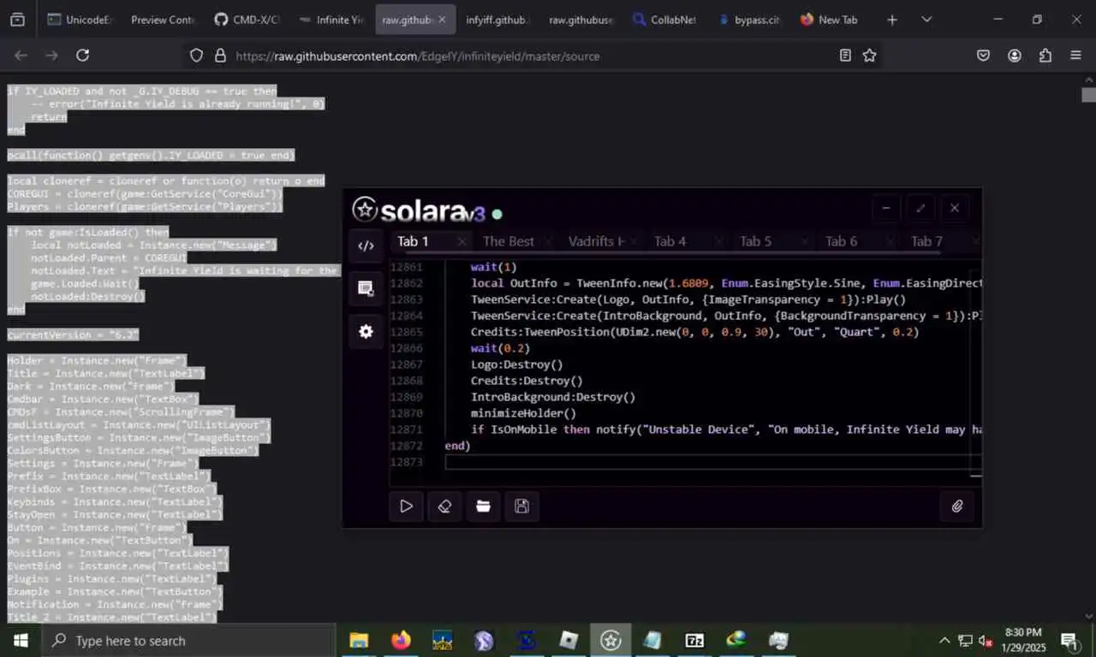Close Tab 4 in Solara
This screenshot has height=657, width=1096.
point(720,241)
